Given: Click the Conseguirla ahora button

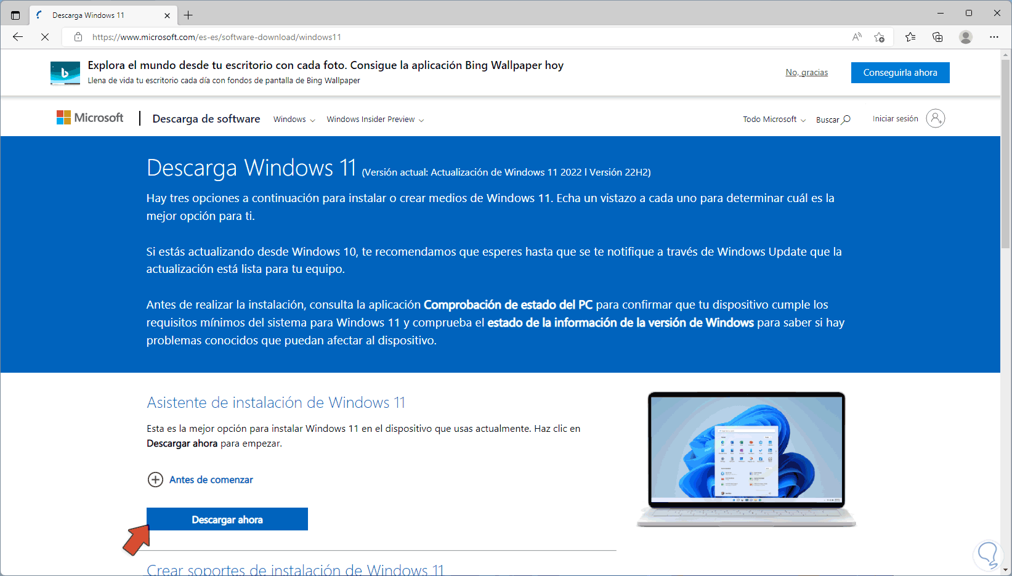Looking at the screenshot, I should (x=901, y=73).
